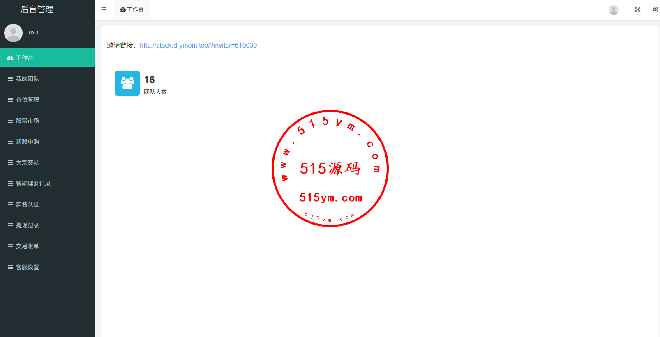This screenshot has height=337, width=660.
Task: Expand 新股申购 sidebar entry
Action: click(x=28, y=142)
